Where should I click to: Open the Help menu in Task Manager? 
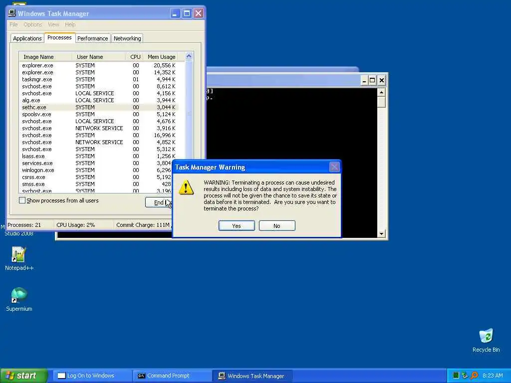point(70,24)
